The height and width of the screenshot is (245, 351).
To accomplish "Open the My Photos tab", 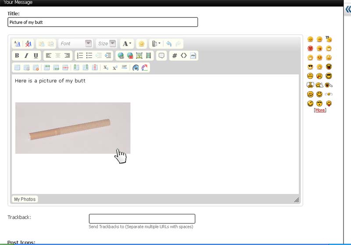I will point(25,199).
